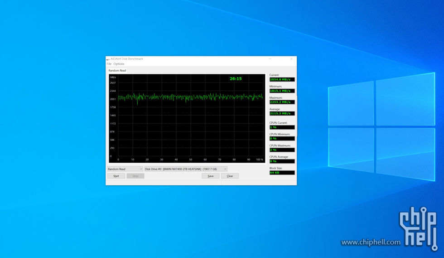Click the 2637 label on graph axis
This screenshot has width=444, height=258.
pyautogui.click(x=113, y=83)
